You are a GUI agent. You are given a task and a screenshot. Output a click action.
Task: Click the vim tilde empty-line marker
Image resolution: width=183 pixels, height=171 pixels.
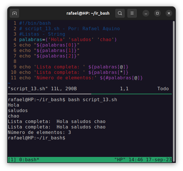[x=9, y=83]
